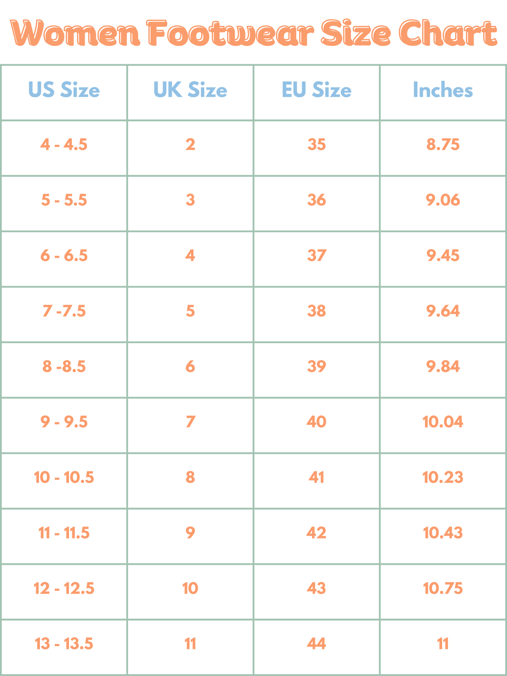Click the US size 13 - 13.5 cell
Viewport: 507px width, 676px height.
[x=64, y=644]
